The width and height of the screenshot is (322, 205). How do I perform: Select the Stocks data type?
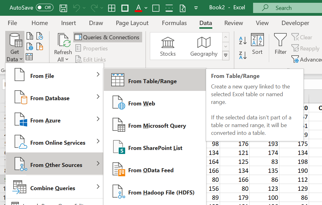tap(168, 46)
